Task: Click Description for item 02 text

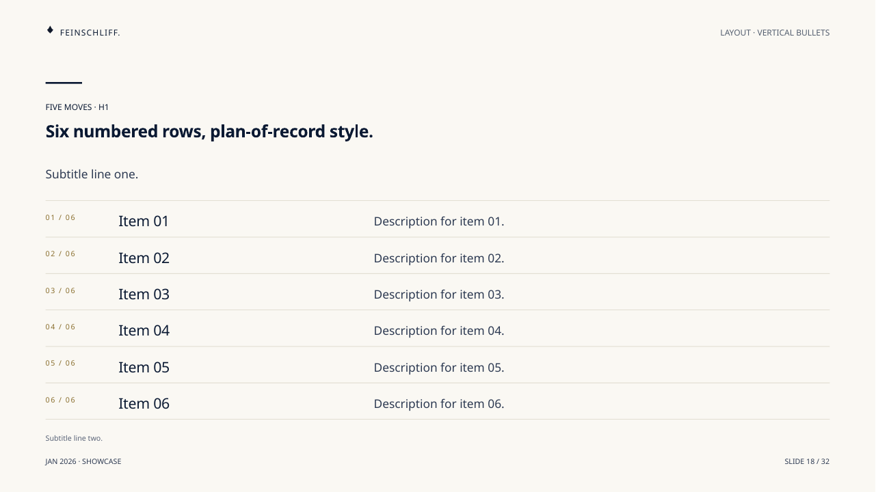Action: [x=439, y=258]
